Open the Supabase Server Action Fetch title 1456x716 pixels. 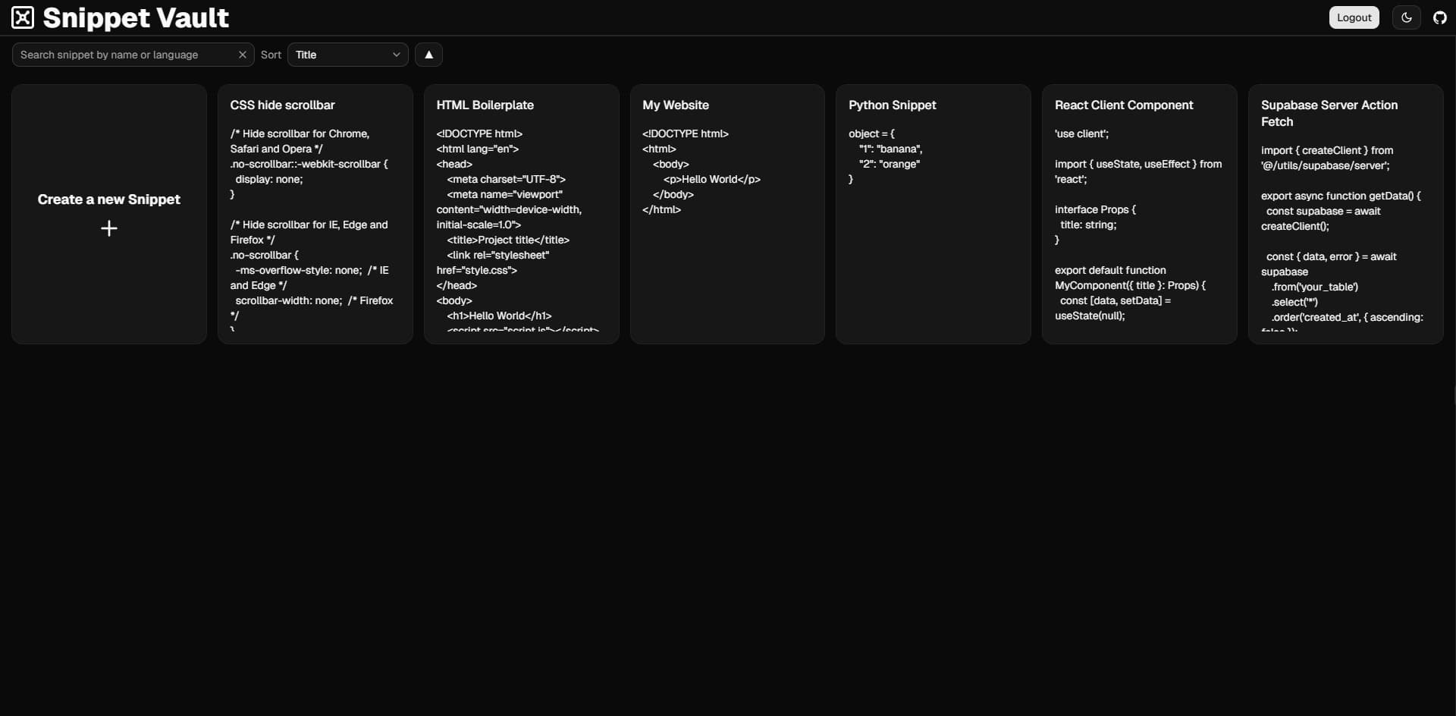click(1329, 113)
